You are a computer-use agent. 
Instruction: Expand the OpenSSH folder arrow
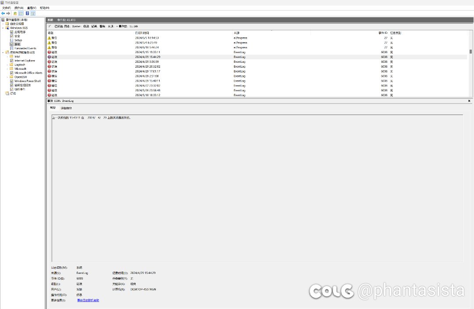pos(7,77)
